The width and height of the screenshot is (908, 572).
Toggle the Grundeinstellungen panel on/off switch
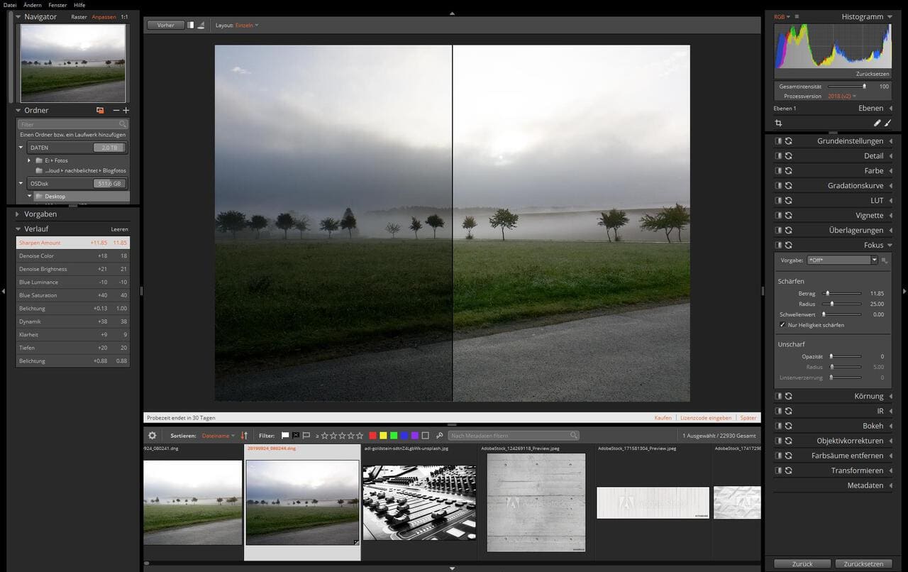tap(778, 141)
